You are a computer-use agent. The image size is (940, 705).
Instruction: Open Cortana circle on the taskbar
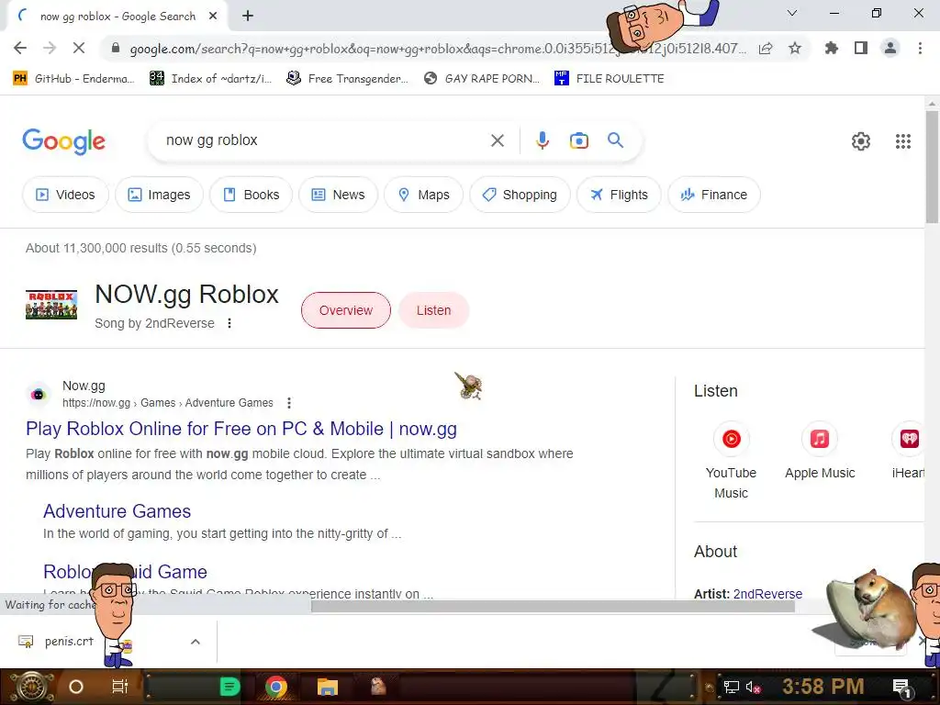(76, 687)
